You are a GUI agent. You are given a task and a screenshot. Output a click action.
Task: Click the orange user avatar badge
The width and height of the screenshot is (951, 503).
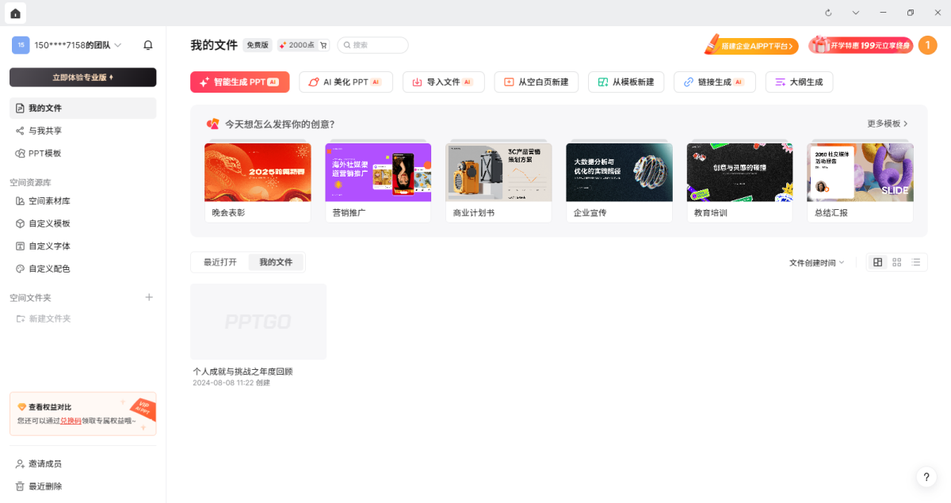pos(927,45)
